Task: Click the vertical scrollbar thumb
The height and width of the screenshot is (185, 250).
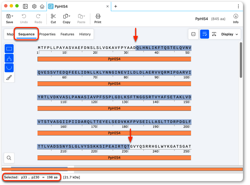Action: point(241,60)
